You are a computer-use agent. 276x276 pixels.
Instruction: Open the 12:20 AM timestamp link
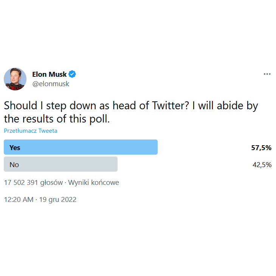tap(19, 200)
